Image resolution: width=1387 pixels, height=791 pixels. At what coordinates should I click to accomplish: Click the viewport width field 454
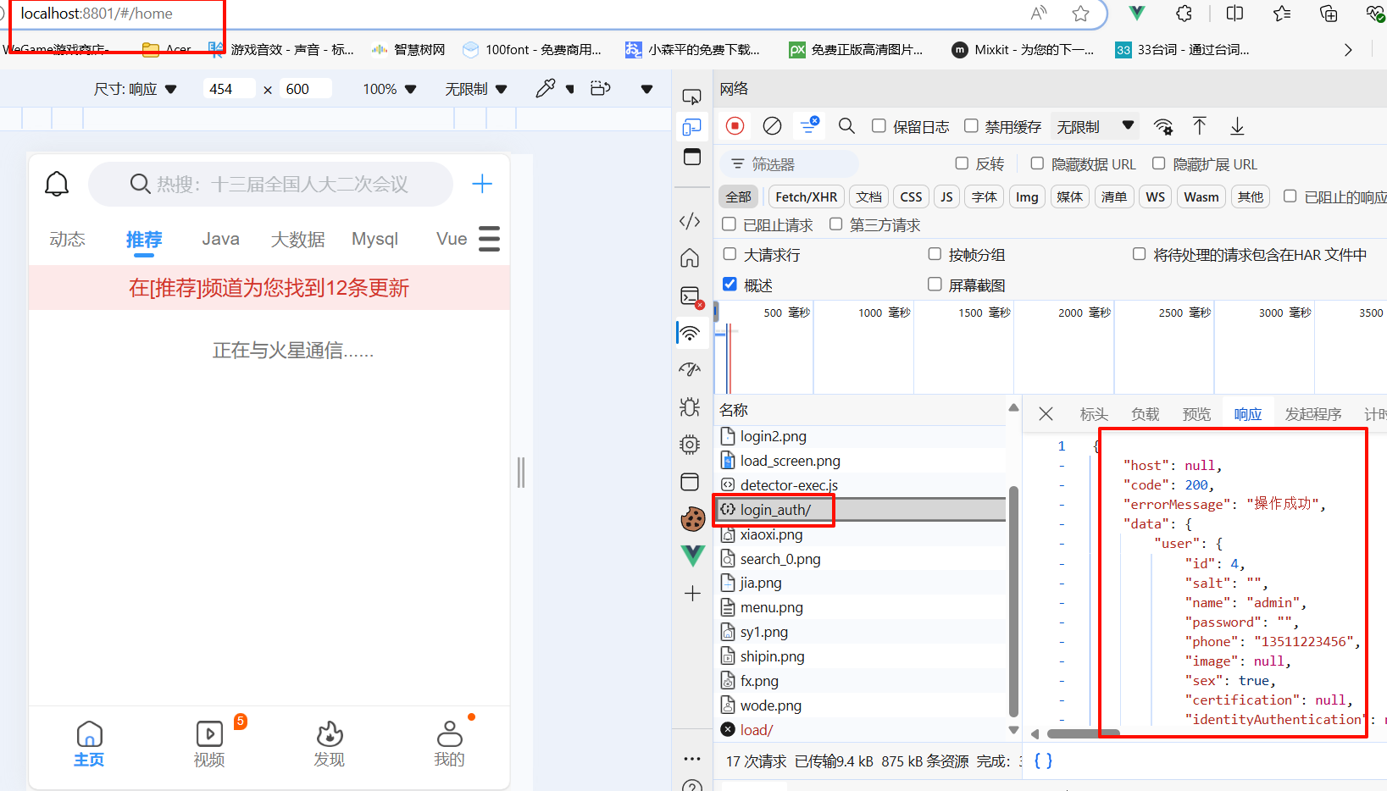coord(229,89)
